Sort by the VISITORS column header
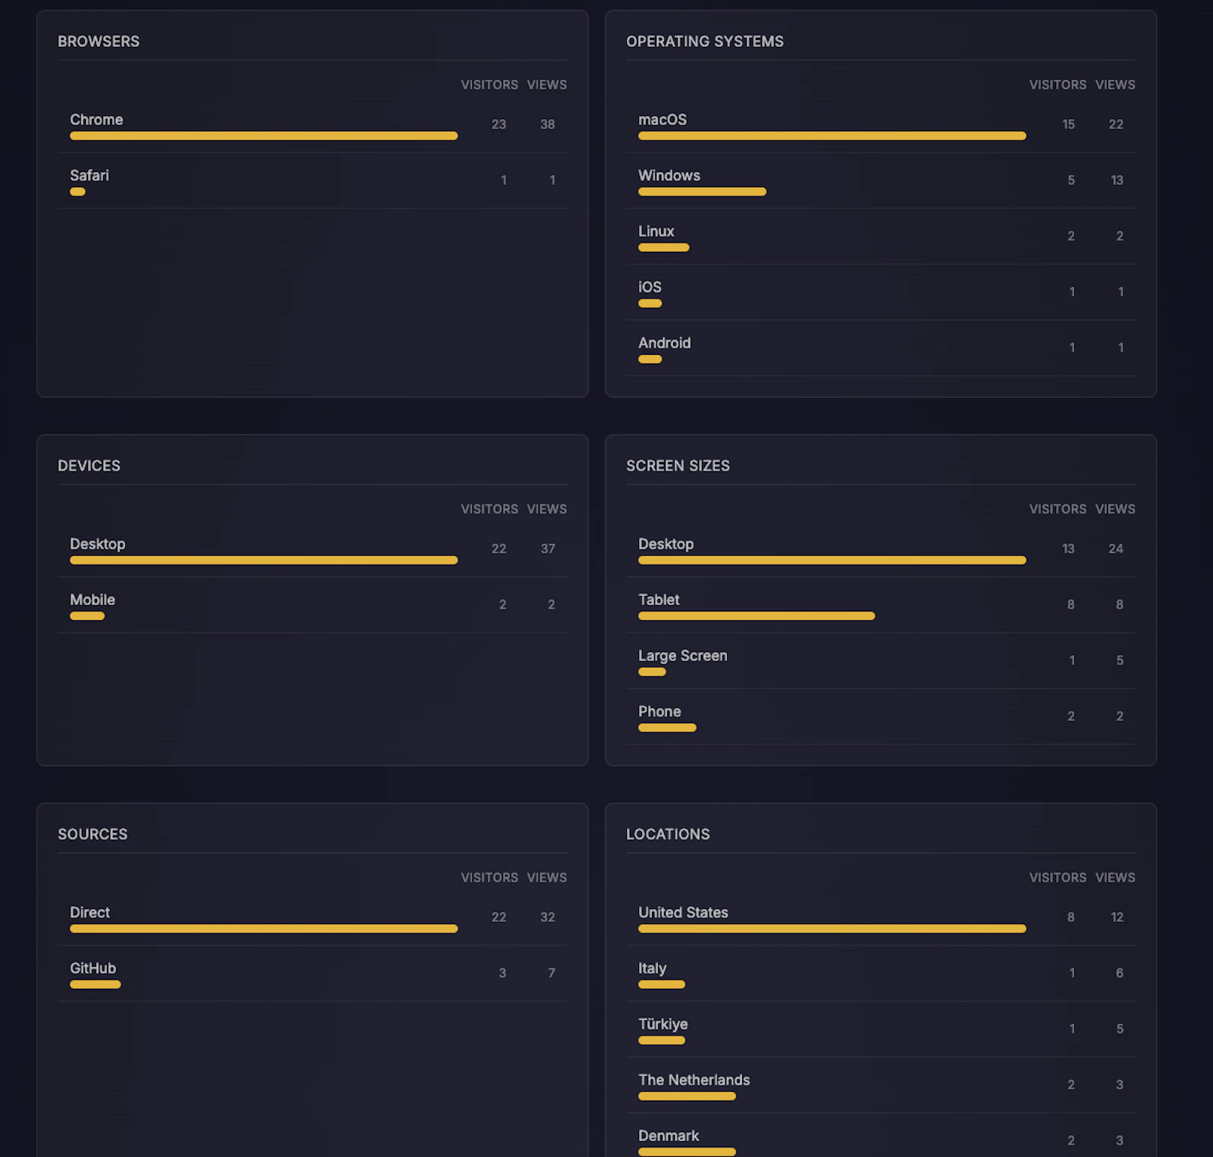Screen dimensions: 1213x1157 click(490, 84)
